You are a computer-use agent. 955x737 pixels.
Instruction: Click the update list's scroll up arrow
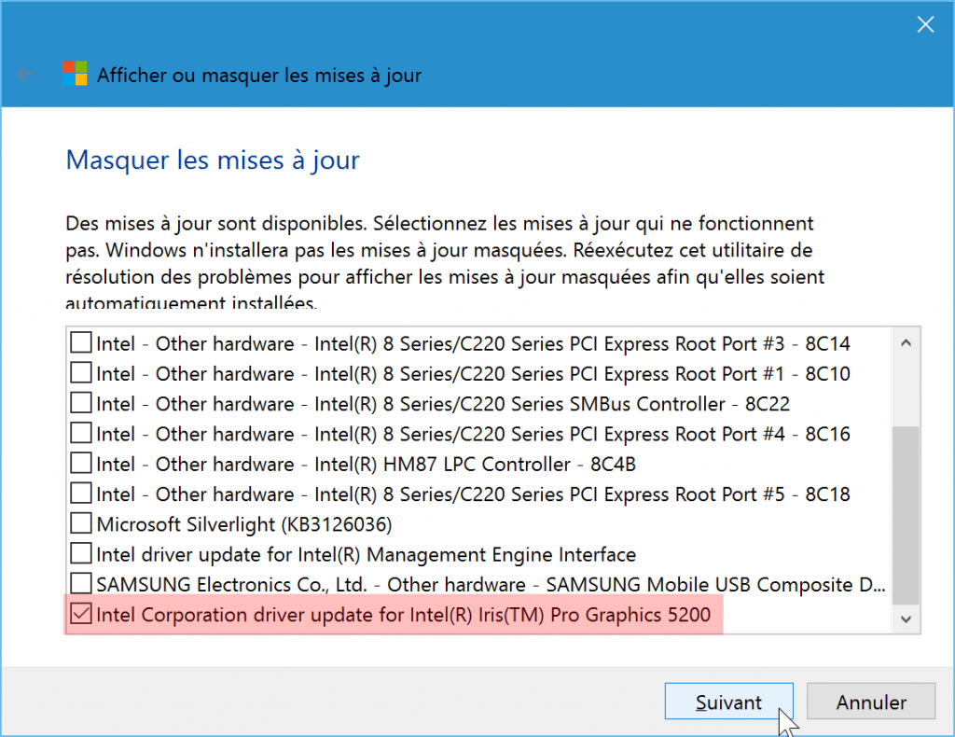(x=906, y=343)
